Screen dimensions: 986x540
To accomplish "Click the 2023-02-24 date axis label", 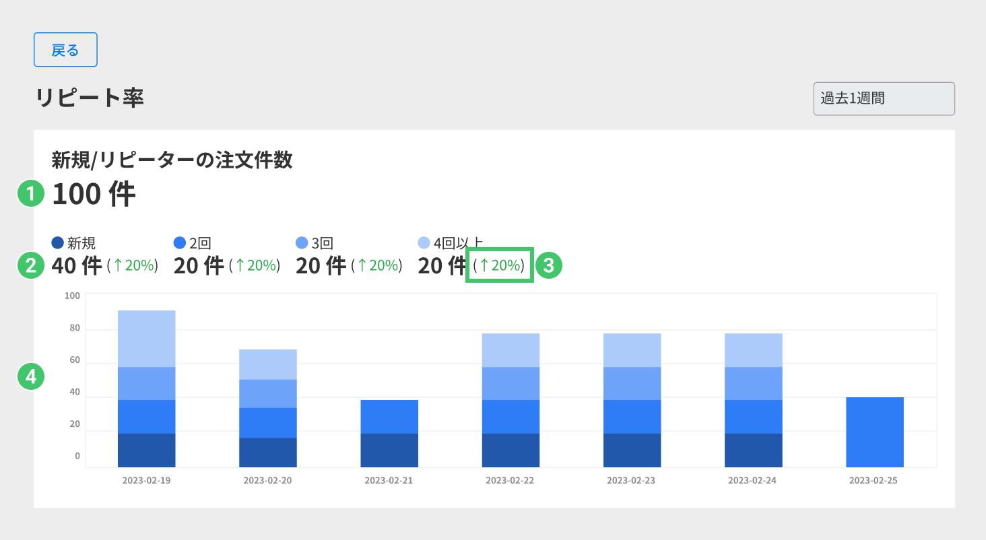I will 752,481.
